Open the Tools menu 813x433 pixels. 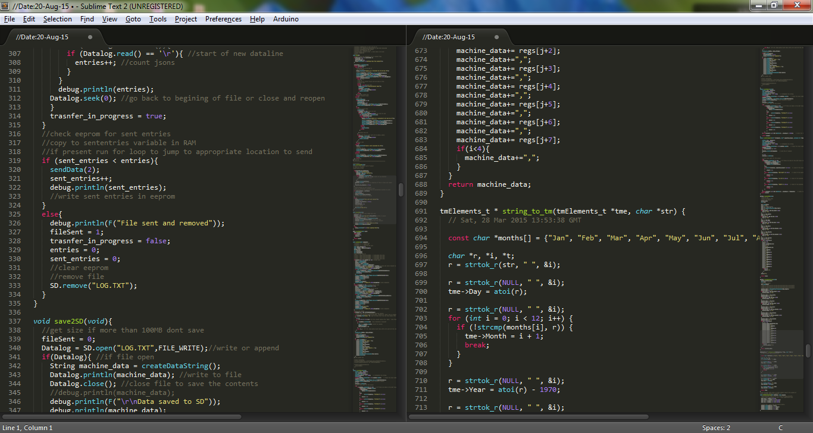[x=158, y=19]
